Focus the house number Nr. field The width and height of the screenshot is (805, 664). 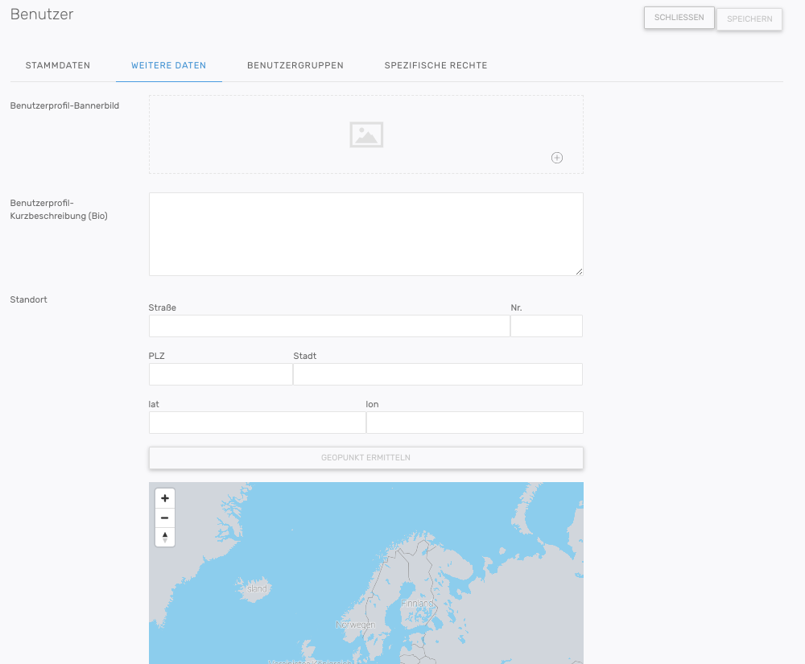547,326
